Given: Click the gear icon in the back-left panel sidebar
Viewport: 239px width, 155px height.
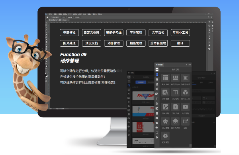Looking at the screenshot, I should pos(129,135).
